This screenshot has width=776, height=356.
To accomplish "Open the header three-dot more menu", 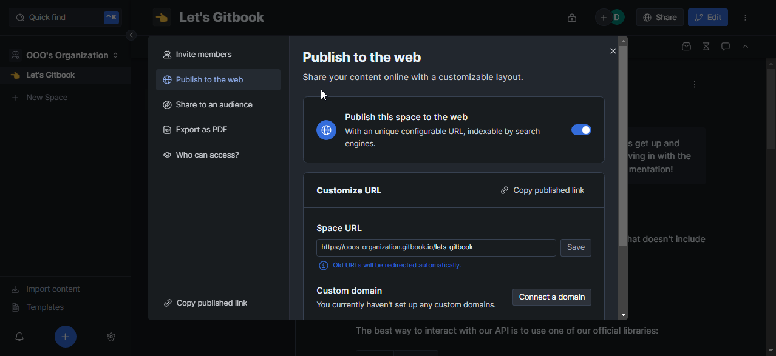I will click(x=746, y=18).
